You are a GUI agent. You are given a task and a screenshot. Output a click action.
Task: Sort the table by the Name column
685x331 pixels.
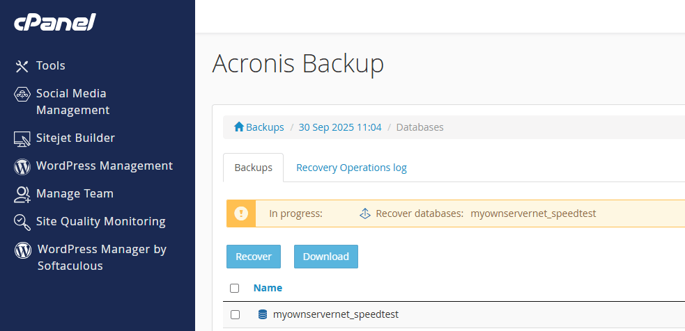tap(268, 288)
